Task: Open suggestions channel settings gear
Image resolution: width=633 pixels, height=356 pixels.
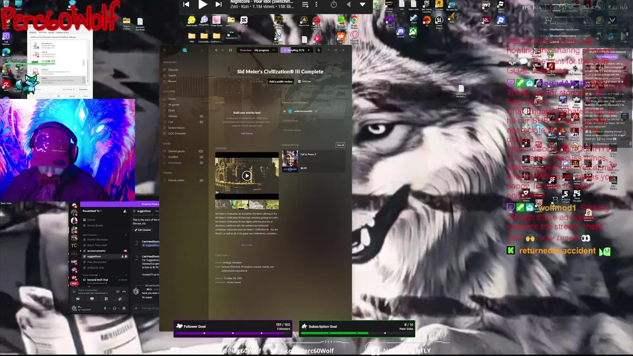Action: point(126,257)
